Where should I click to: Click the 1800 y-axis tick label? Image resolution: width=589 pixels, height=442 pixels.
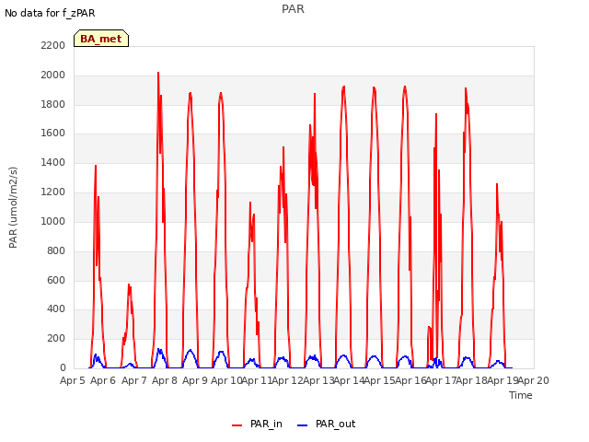[53, 104]
